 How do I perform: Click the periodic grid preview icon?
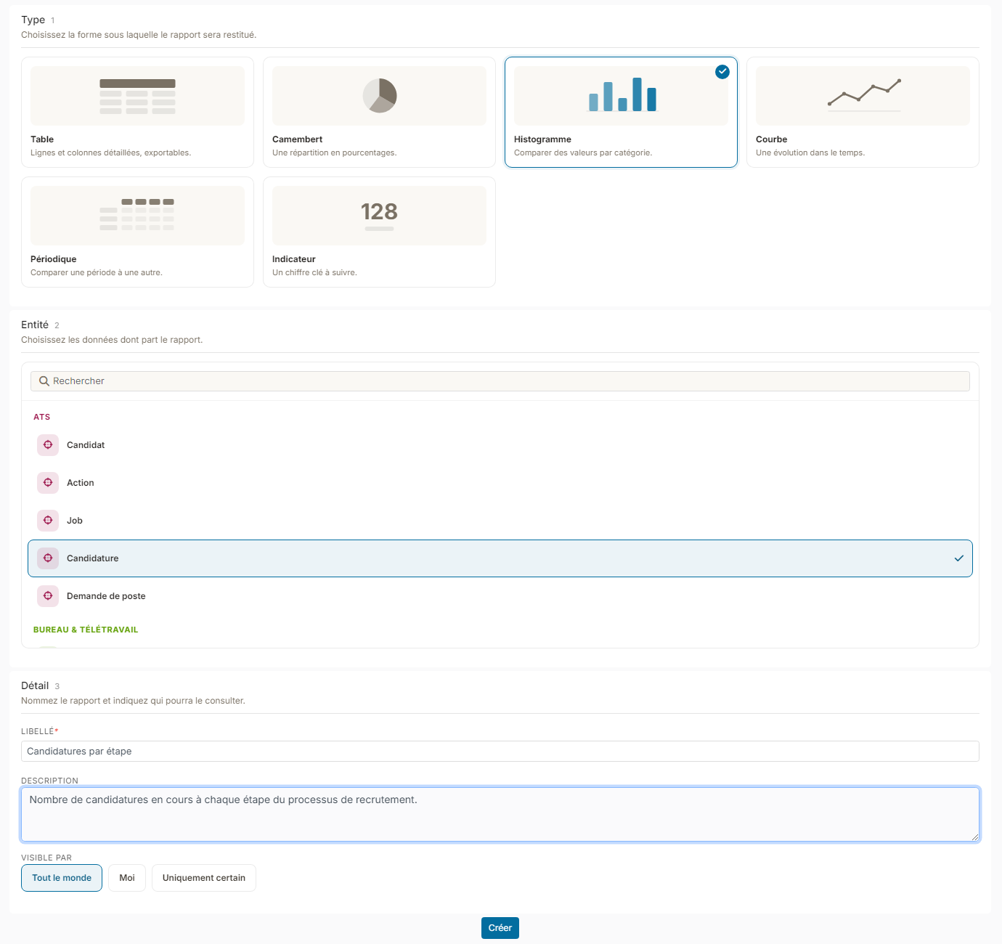pos(137,215)
